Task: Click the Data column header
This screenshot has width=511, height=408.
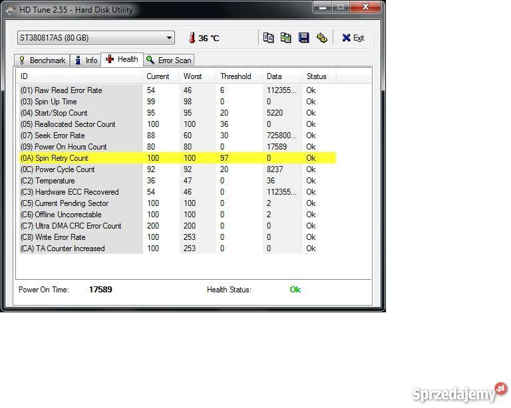Action: coord(283,76)
